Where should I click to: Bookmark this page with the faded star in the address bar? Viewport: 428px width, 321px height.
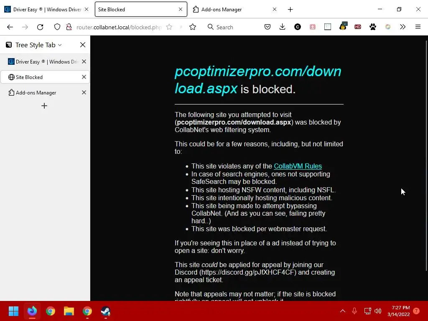coord(169,27)
